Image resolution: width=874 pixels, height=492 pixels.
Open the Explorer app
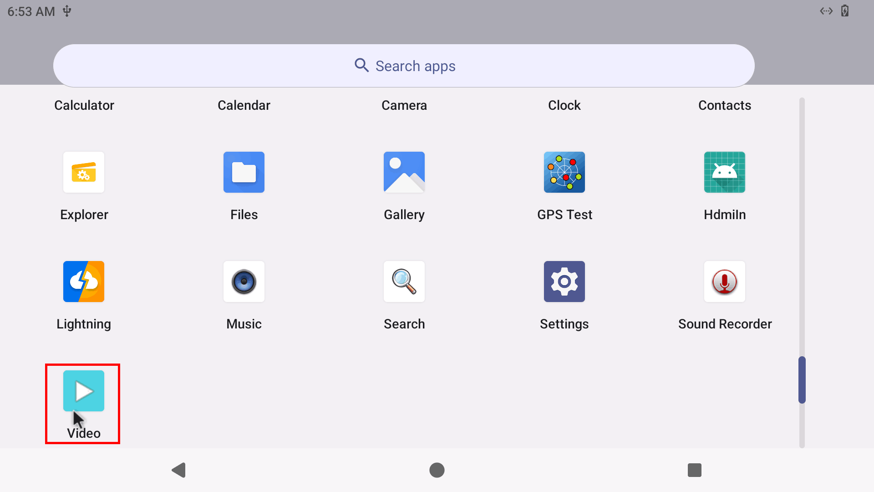pos(84,172)
